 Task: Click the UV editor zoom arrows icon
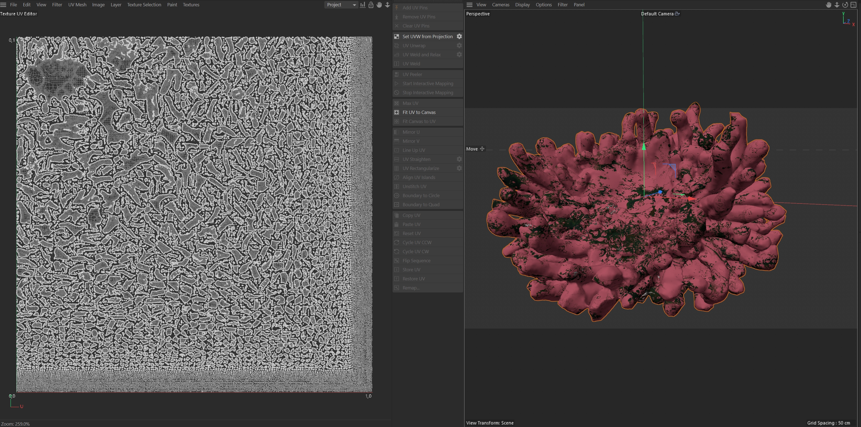387,5
